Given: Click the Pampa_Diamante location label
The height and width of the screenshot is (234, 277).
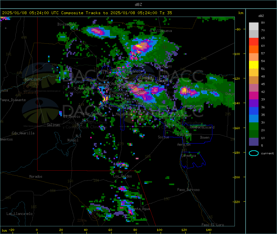Looking at the screenshot, I should 13,100.
